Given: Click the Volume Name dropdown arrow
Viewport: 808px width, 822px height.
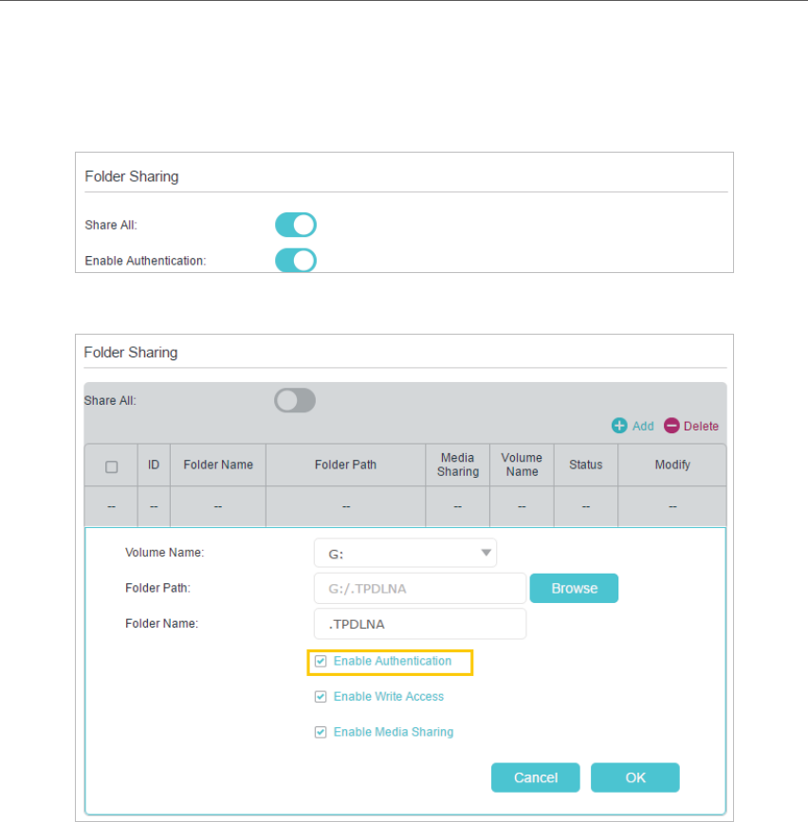Looking at the screenshot, I should (487, 553).
